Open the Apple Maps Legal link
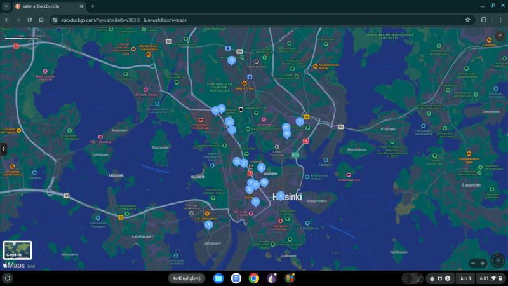This screenshot has width=508, height=286. 30,266
